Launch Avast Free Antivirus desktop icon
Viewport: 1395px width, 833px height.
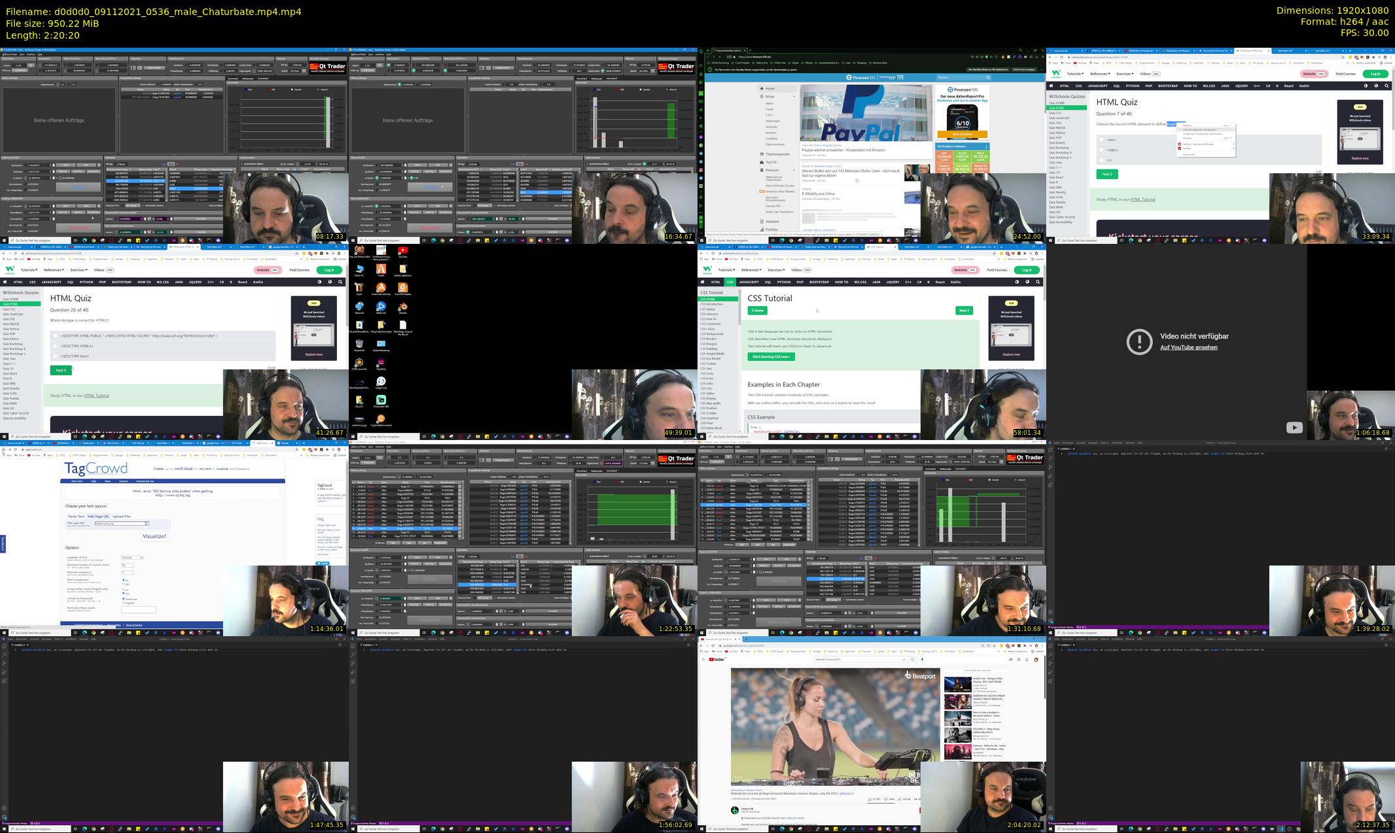click(381, 288)
